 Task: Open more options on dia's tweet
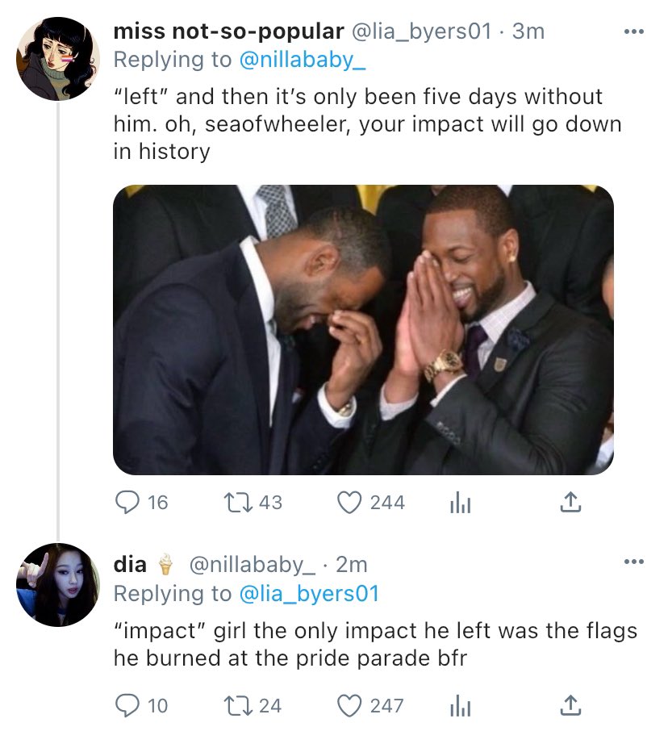[634, 562]
